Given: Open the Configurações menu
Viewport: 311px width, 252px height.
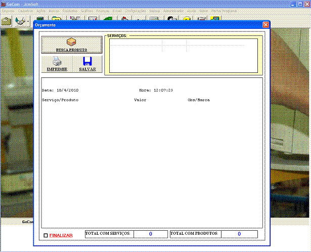Looking at the screenshot, I should [x=136, y=10].
